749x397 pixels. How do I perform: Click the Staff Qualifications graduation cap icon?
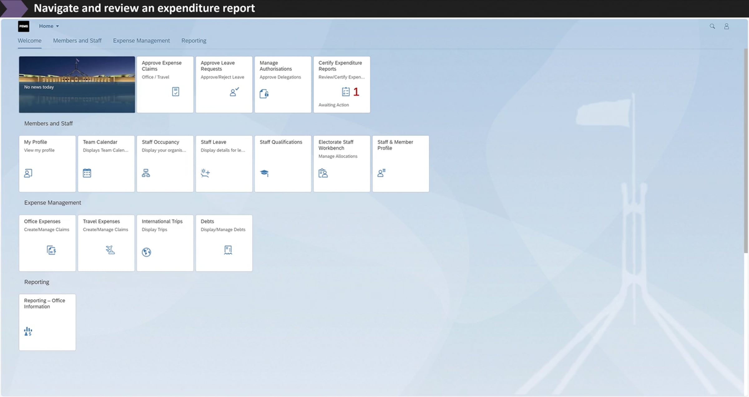tap(264, 173)
